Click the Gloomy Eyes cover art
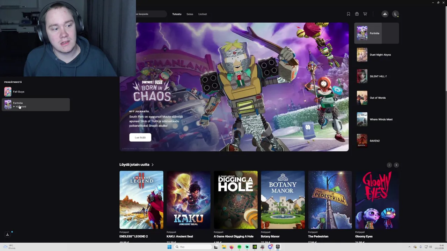 click(x=377, y=200)
